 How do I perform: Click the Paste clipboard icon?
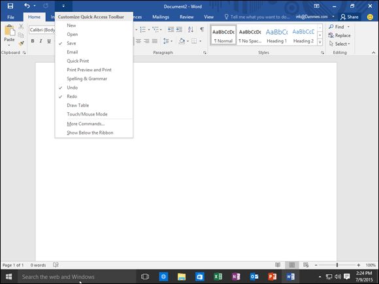tap(9, 31)
